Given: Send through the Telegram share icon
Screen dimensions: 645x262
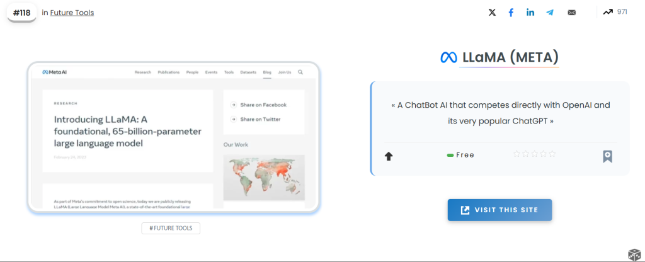Looking at the screenshot, I should [550, 13].
